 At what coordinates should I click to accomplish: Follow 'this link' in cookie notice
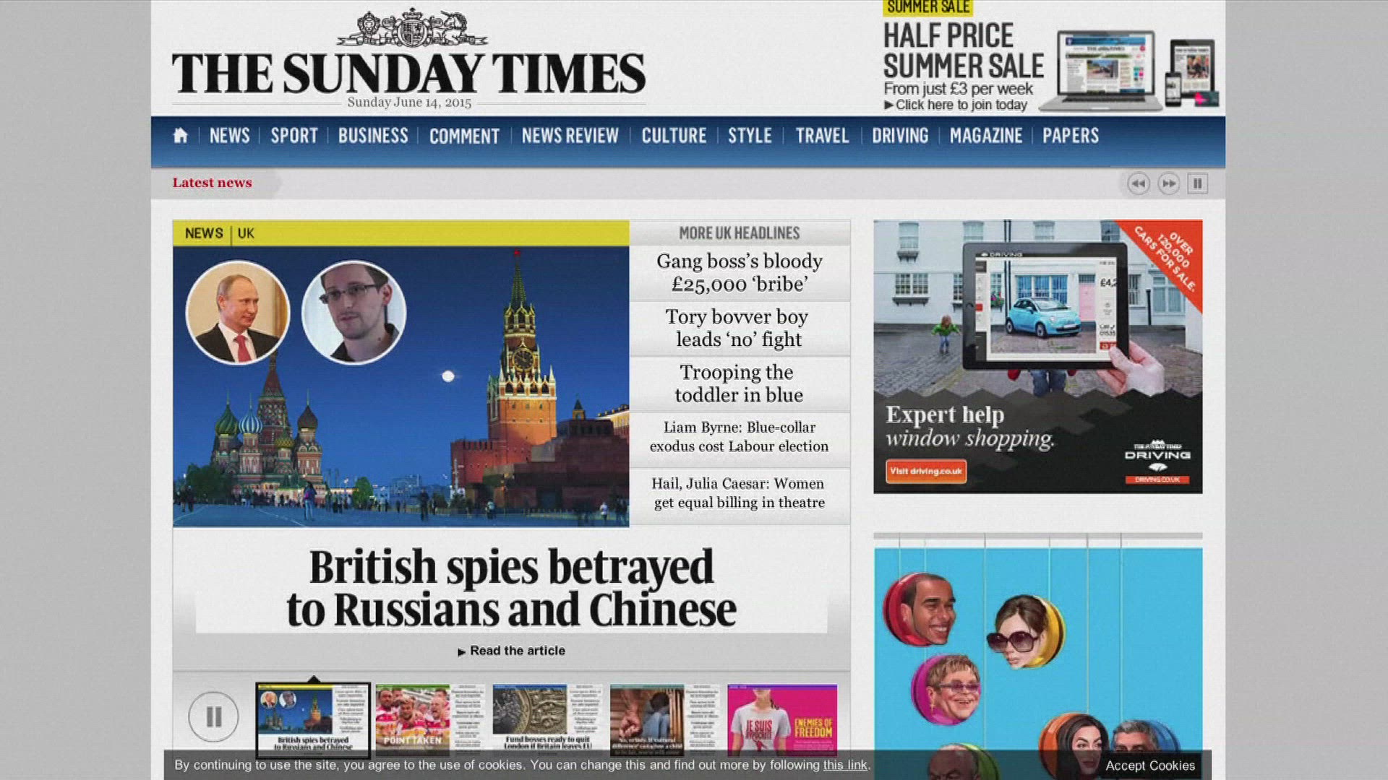point(844,765)
